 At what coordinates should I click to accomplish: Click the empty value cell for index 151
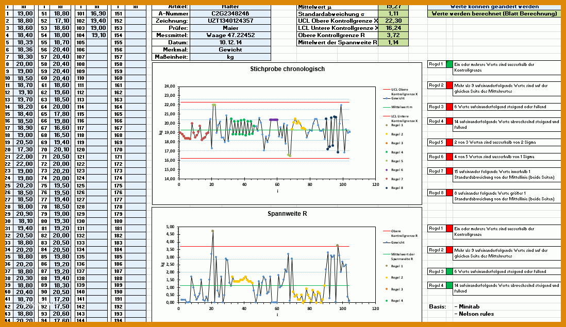(x=136, y=14)
